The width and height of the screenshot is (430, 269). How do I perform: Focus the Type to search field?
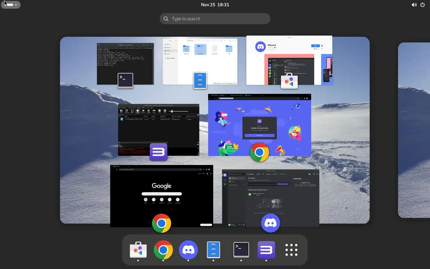tap(215, 19)
